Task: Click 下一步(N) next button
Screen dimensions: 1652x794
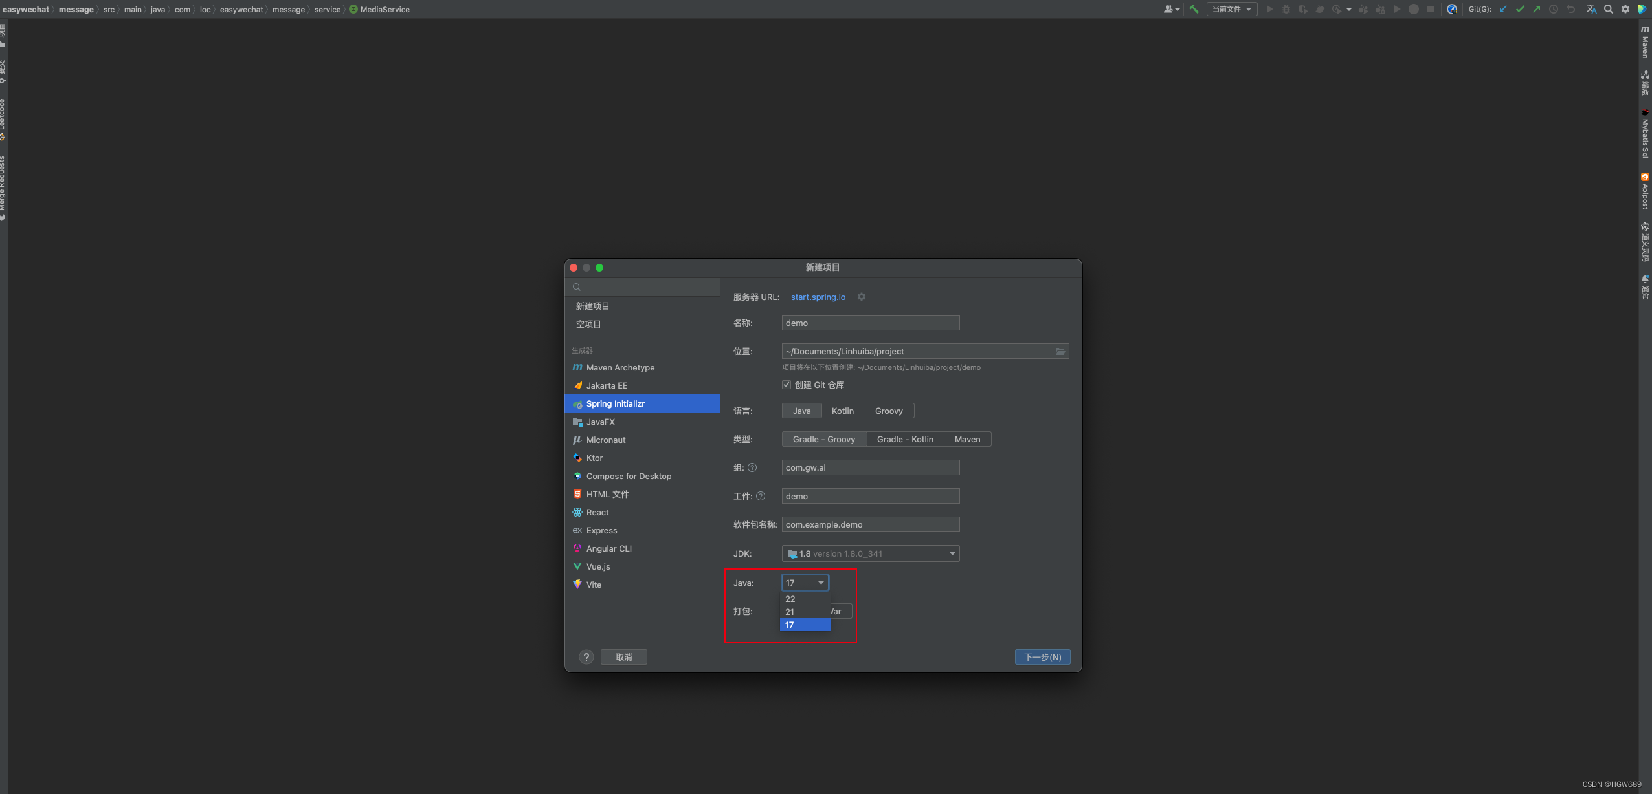Action: 1041,656
